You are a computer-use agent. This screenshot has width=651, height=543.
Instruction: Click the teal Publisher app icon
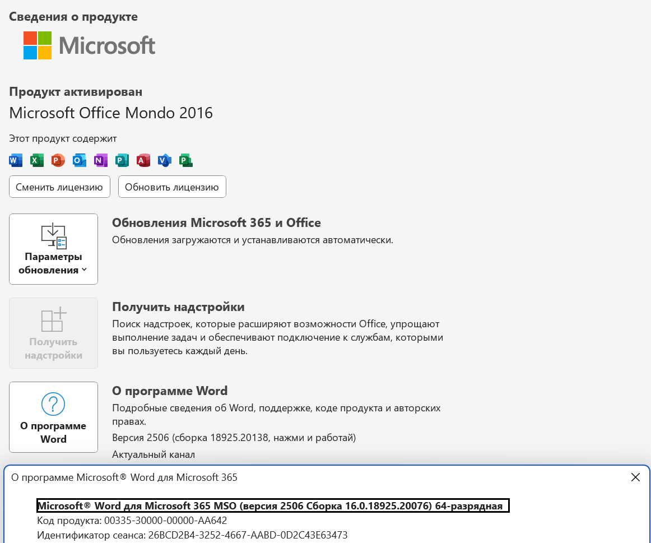coord(122,160)
